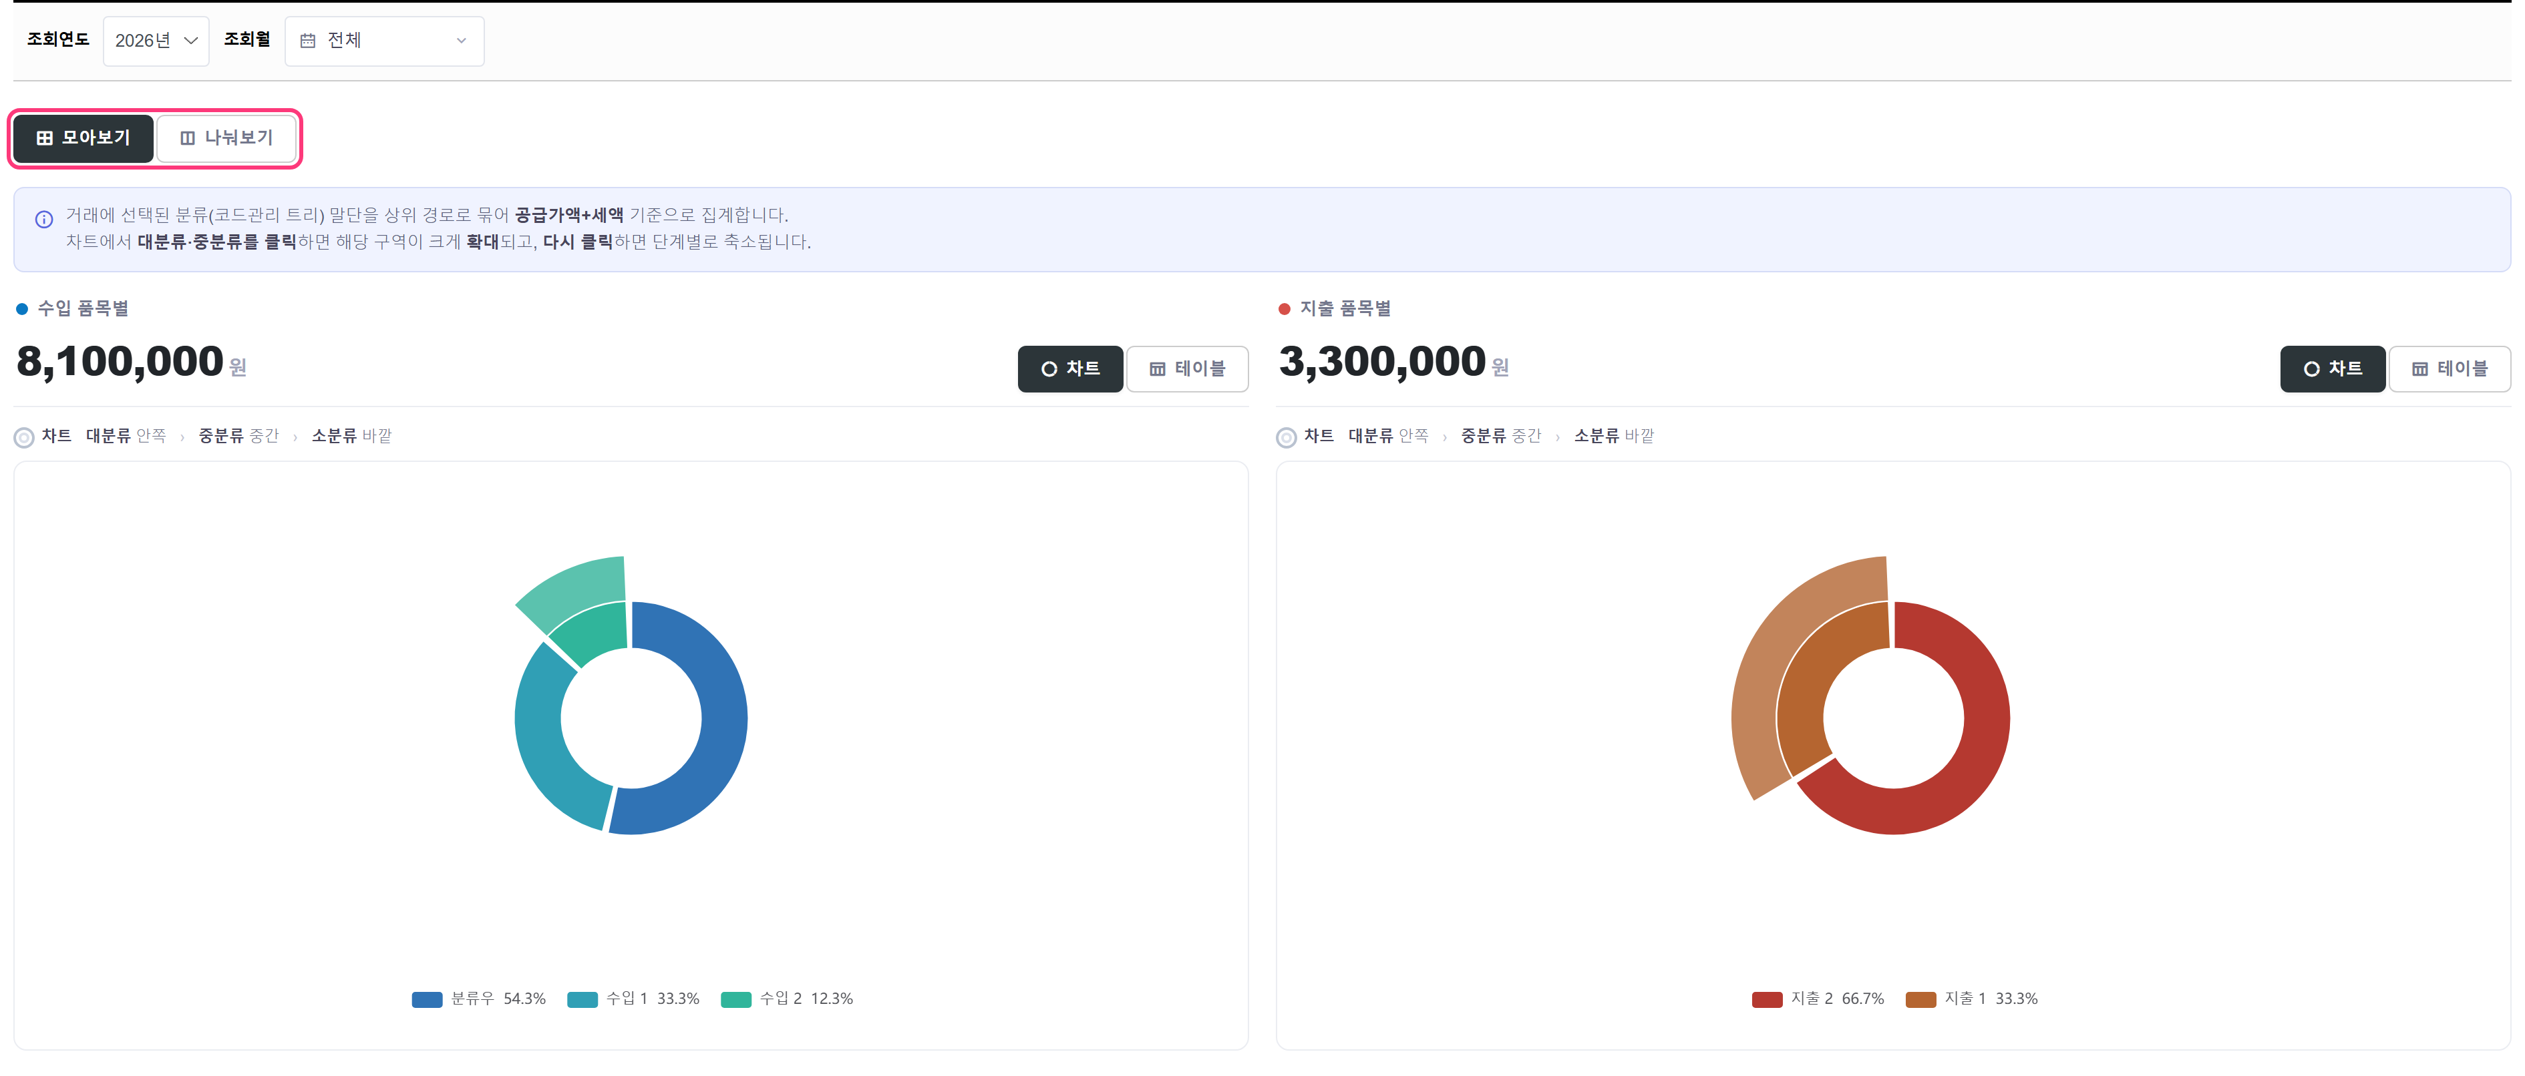Click the 수입 1 33.3% legend label
Screen dimensions: 2525x1076
pos(653,999)
